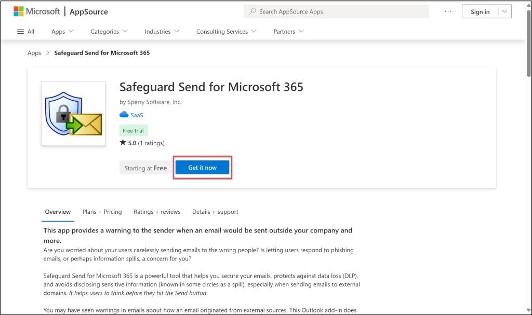This screenshot has height=315, width=532.
Task: Click the Sign in button
Action: [479, 11]
